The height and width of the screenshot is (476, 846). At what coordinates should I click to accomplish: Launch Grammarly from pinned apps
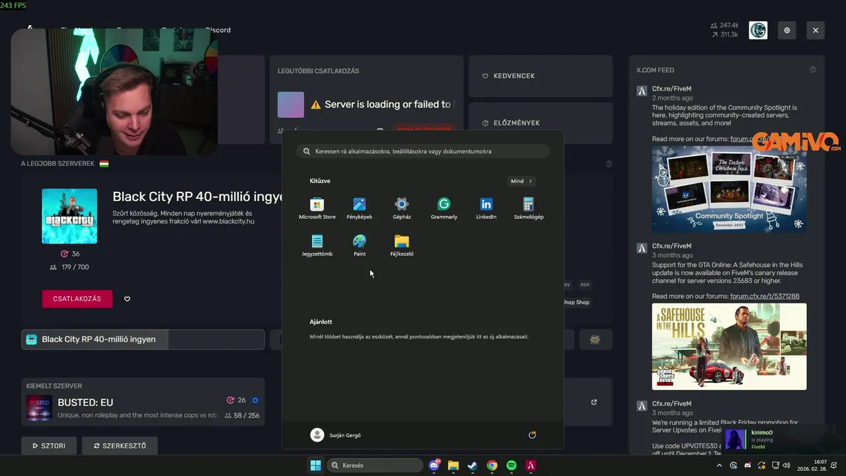pos(444,208)
